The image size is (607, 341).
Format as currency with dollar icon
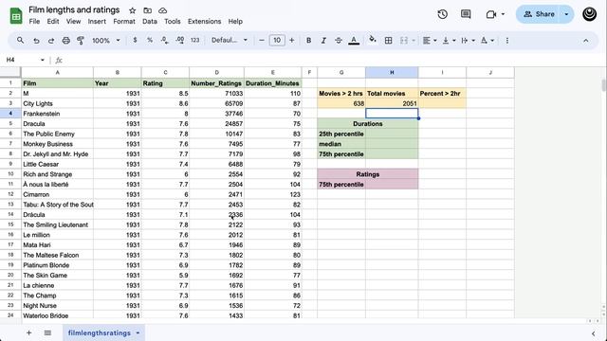pyautogui.click(x=135, y=40)
